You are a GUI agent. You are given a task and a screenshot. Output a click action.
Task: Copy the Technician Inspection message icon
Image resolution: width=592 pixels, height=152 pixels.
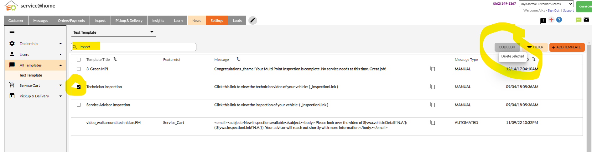click(x=433, y=86)
